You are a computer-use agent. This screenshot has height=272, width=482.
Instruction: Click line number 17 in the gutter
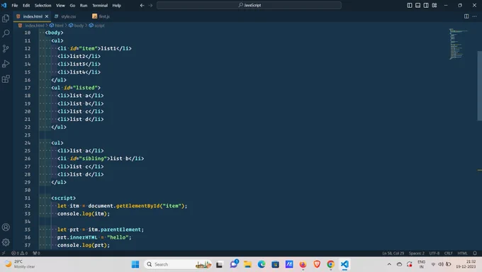pyautogui.click(x=28, y=88)
